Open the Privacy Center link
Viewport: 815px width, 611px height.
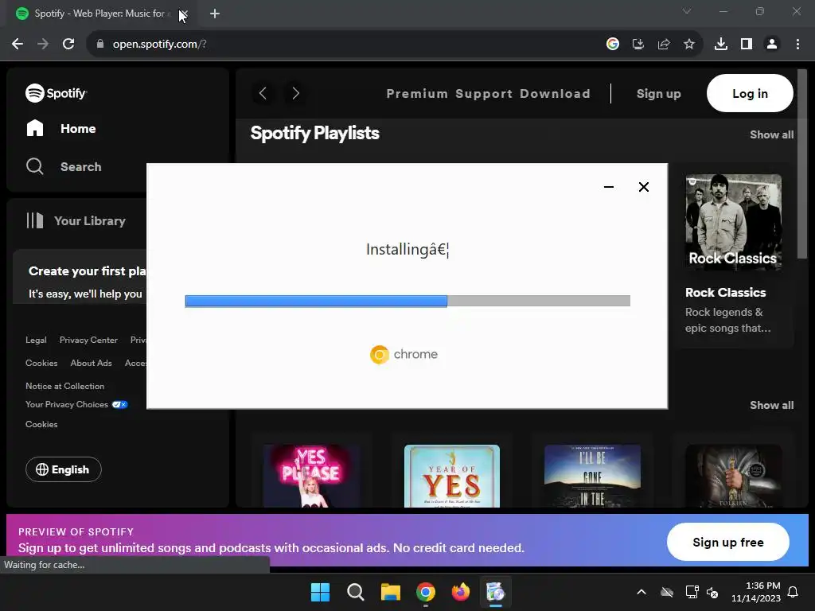[88, 340]
